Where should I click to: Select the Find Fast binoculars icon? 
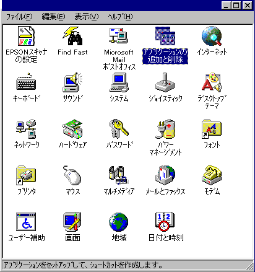point(72,36)
